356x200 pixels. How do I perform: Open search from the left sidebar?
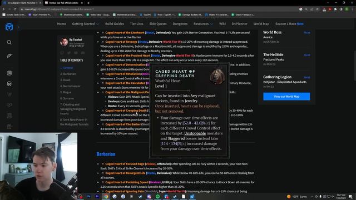click(x=9, y=42)
